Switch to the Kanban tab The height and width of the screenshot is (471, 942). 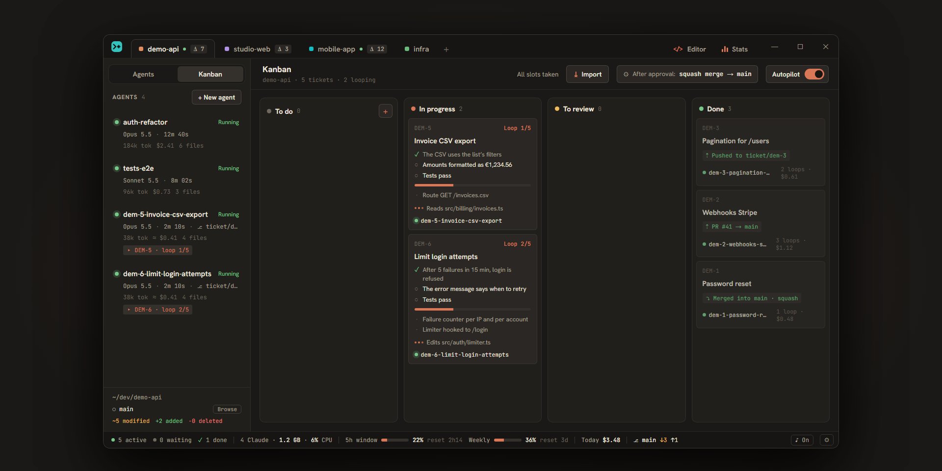(x=210, y=74)
